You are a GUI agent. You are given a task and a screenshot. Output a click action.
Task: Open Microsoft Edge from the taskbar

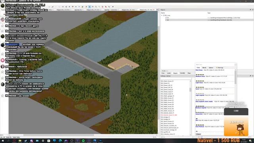click(x=60, y=141)
